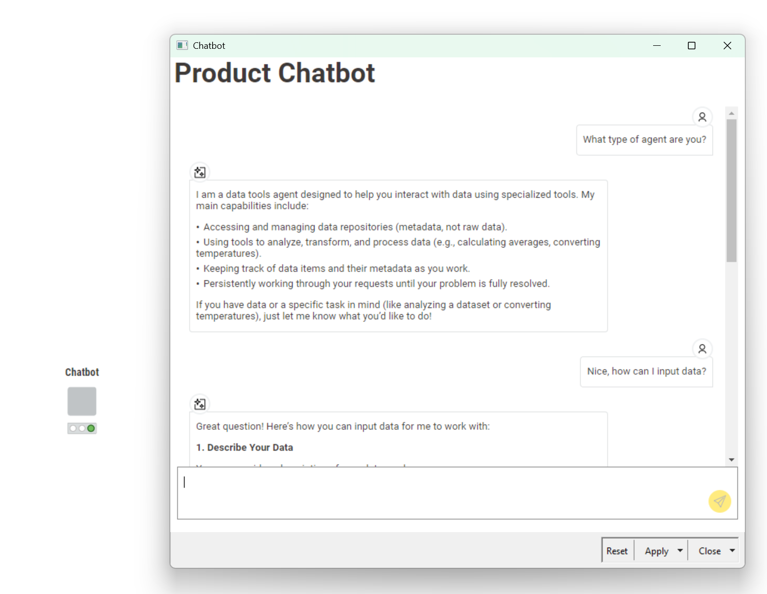Screen dimensions: 767x594
Task: Select the Chatbot node icon on canvas
Action: [82, 401]
